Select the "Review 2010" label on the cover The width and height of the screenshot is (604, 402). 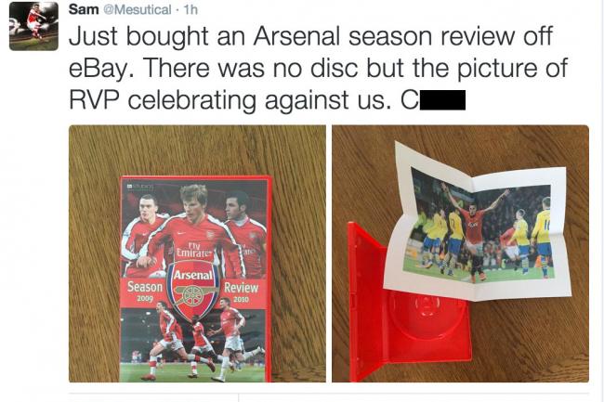pyautogui.click(x=242, y=292)
